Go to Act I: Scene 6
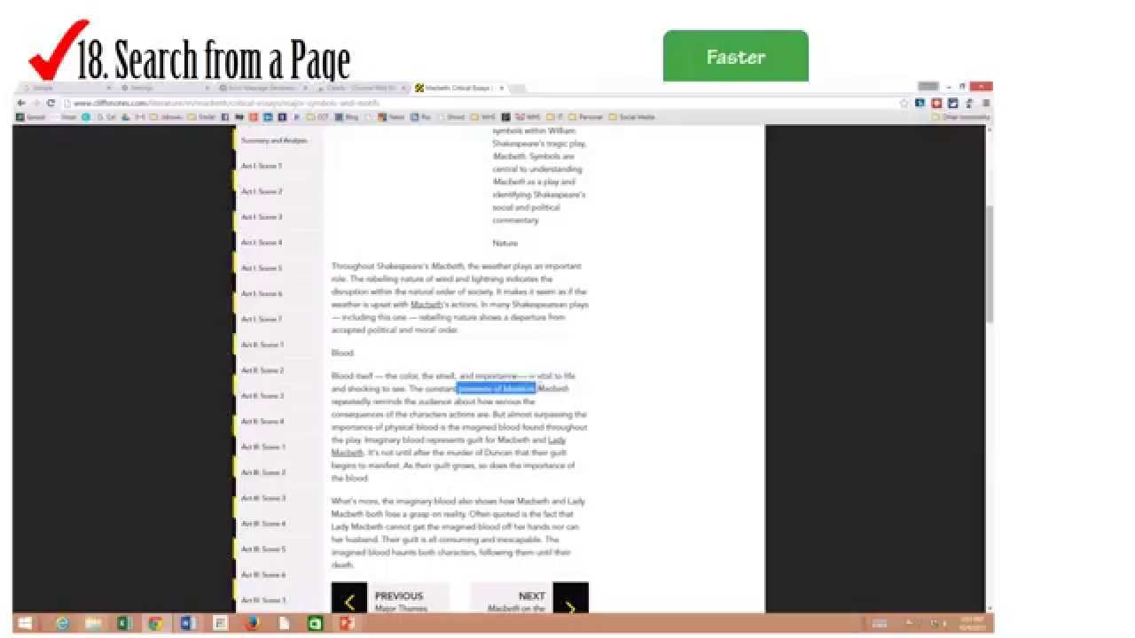The width and height of the screenshot is (1135, 638). click(x=262, y=293)
